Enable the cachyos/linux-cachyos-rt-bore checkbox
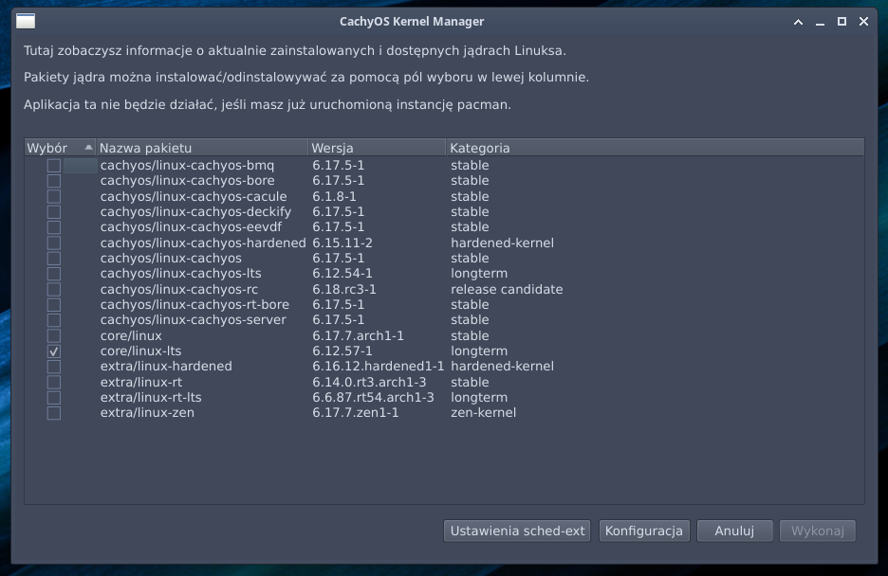 pyautogui.click(x=54, y=305)
